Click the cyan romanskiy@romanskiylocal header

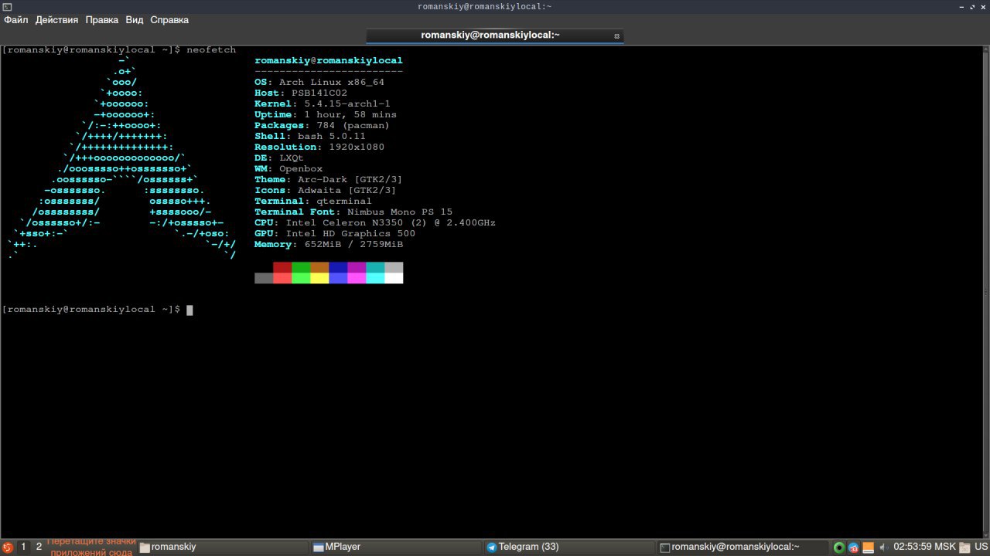point(329,60)
